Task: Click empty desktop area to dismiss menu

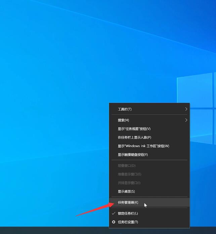Action: pos(50,101)
